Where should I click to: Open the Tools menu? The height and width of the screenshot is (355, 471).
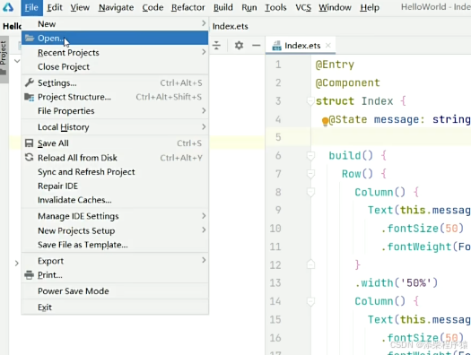275,7
